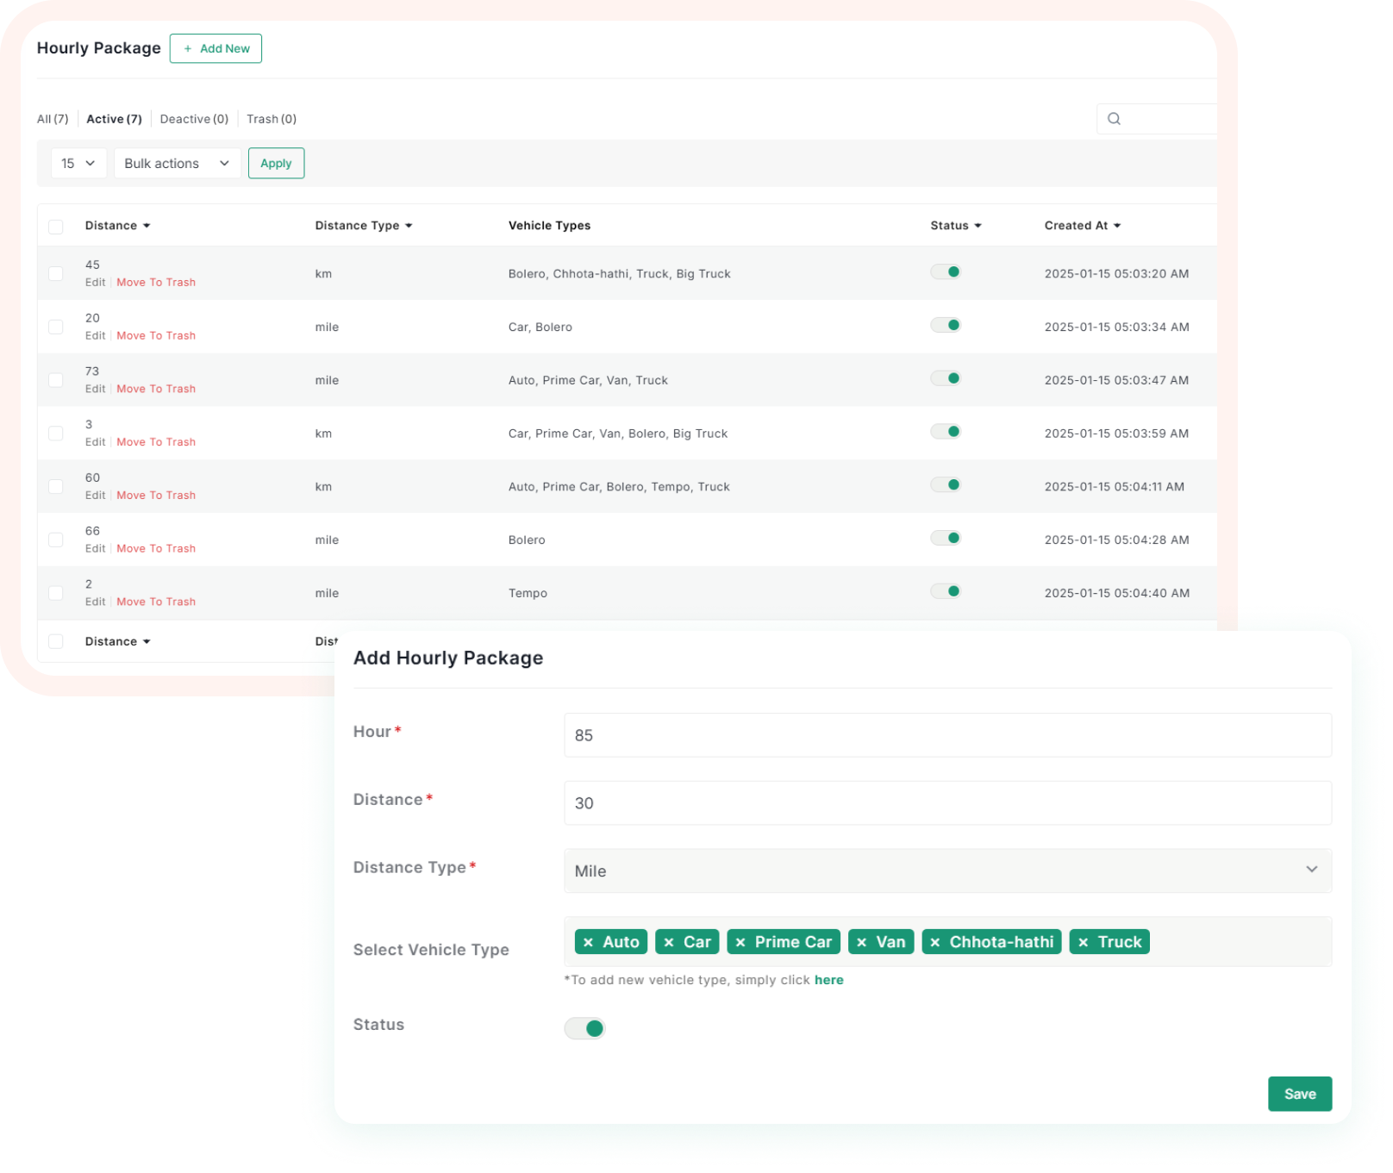Viewport: 1393px width, 1173px height.
Task: Remove the Auto vehicle type tag
Action: 589,942
